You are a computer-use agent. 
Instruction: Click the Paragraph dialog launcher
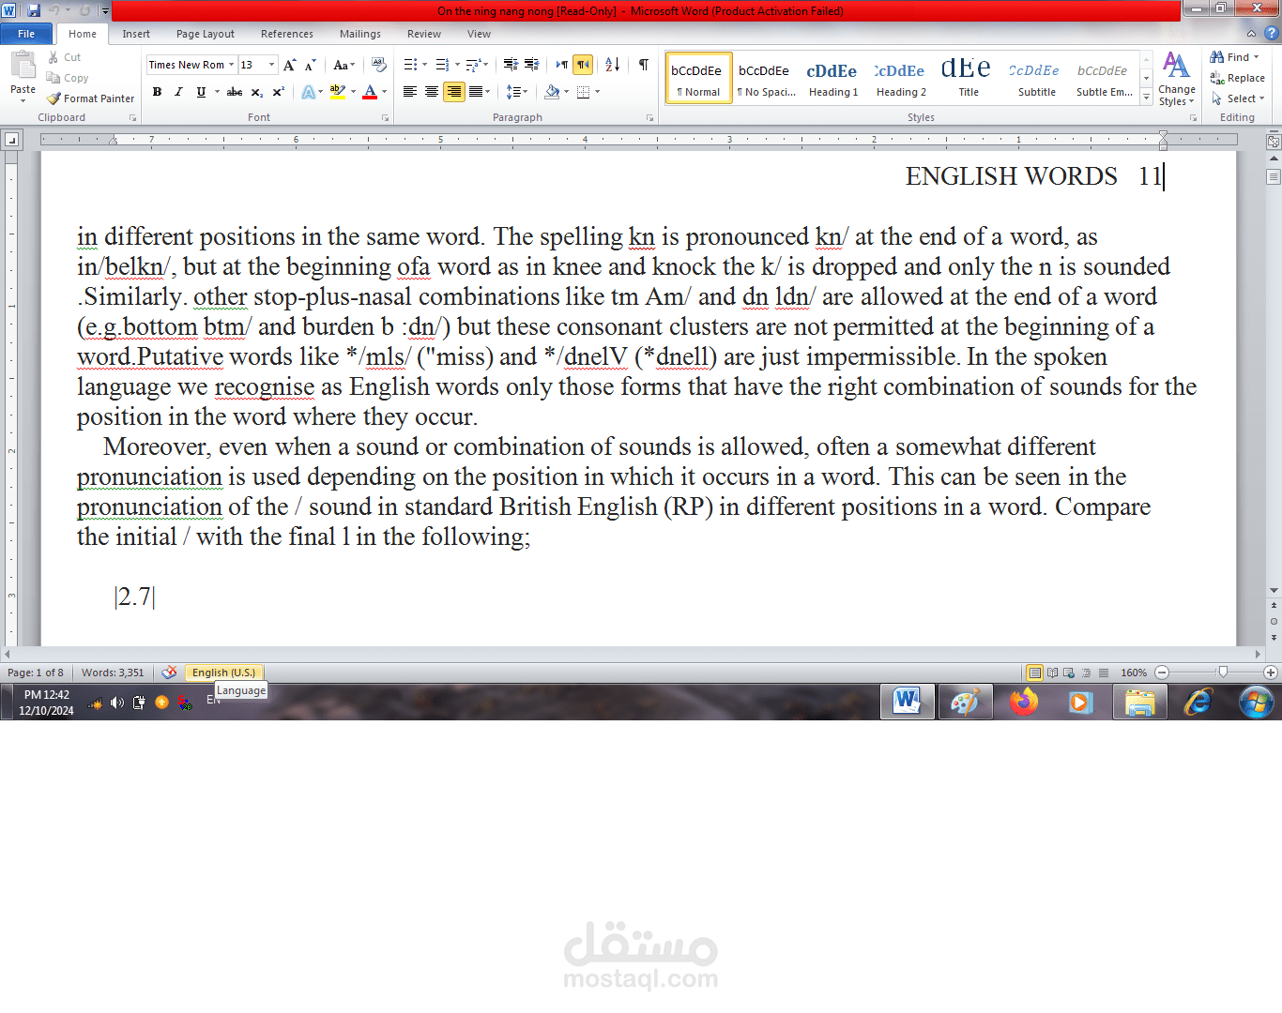coord(650,118)
